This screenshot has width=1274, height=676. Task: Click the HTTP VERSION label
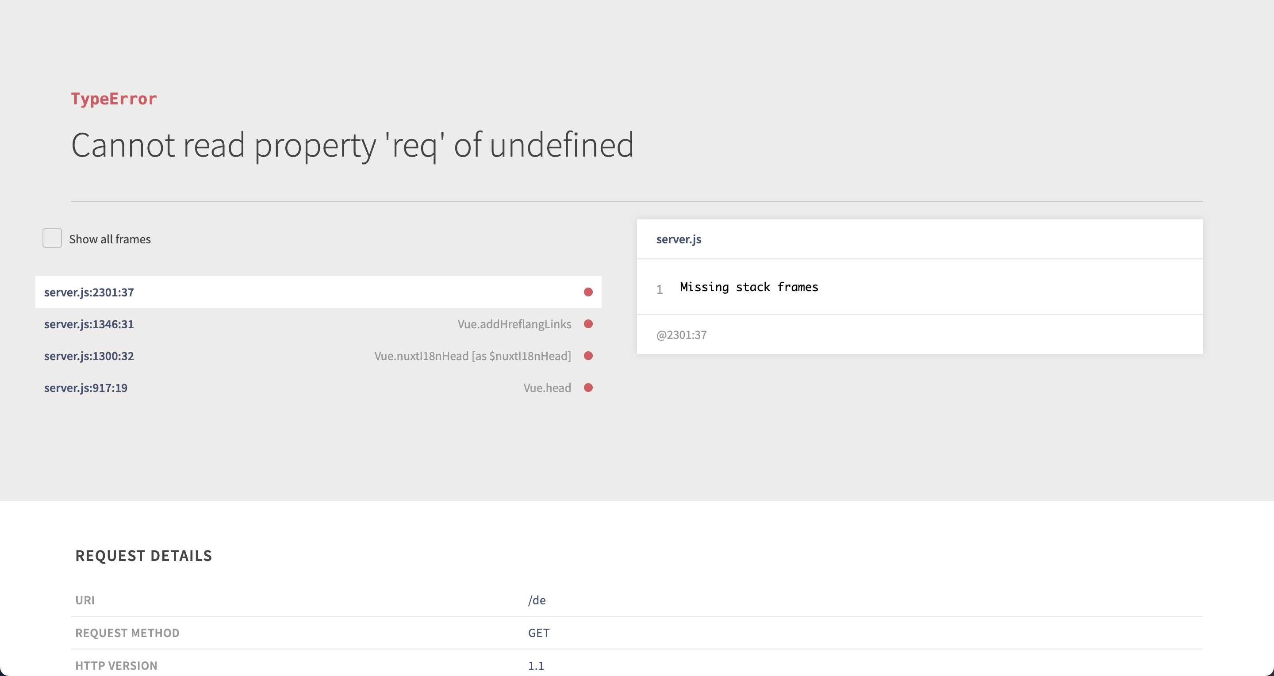(116, 666)
